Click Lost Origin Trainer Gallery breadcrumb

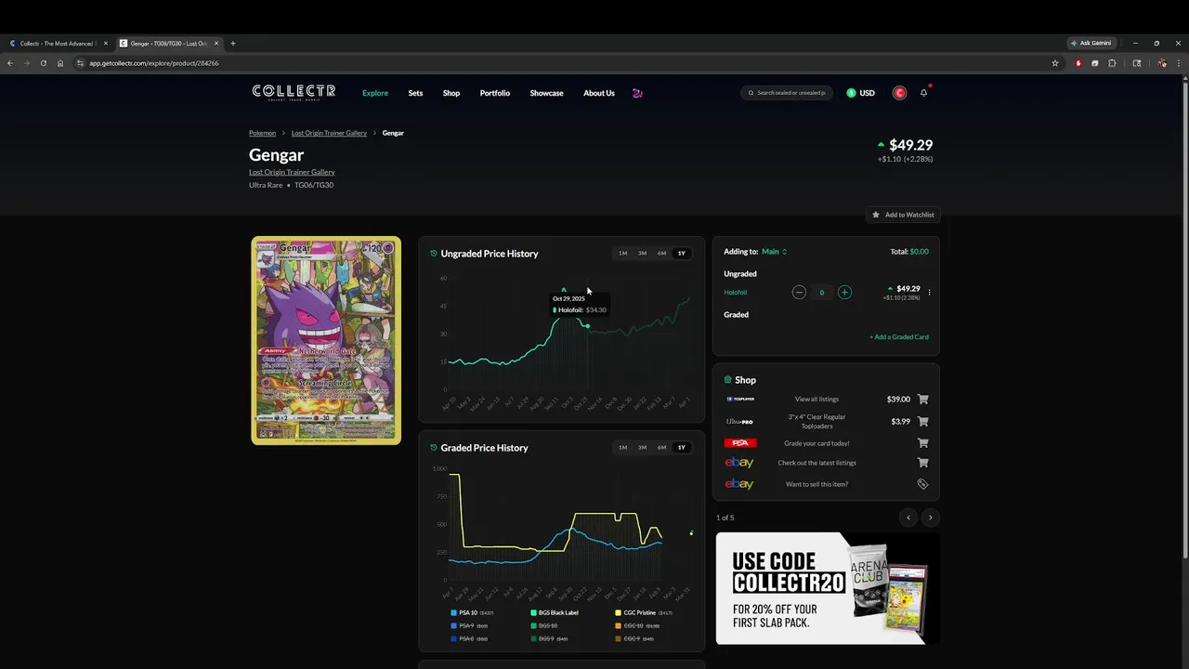tap(329, 133)
